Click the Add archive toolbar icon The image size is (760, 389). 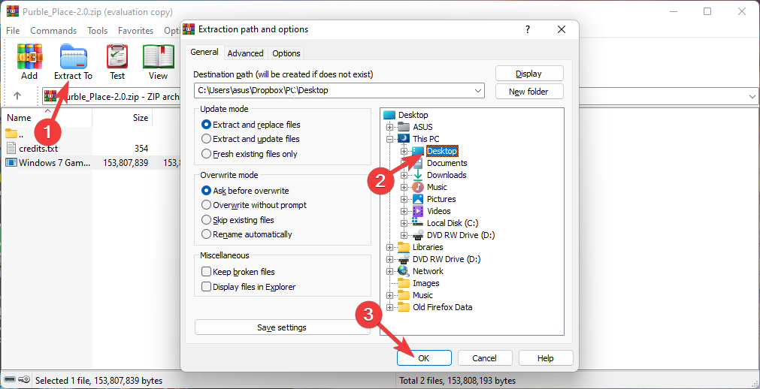[x=29, y=57]
